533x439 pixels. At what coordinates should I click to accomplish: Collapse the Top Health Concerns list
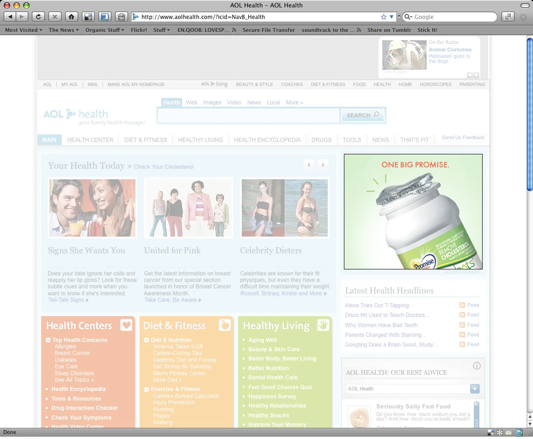tap(48, 340)
